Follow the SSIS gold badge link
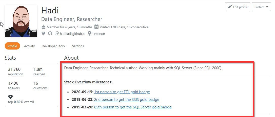The image size is (275, 117). pyautogui.click(x=127, y=100)
